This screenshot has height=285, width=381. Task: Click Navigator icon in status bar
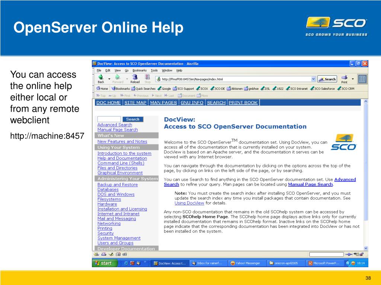tap(96, 254)
